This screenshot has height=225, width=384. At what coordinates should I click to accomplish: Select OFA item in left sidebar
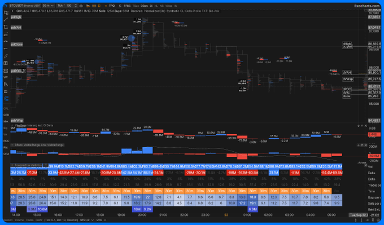(6, 154)
